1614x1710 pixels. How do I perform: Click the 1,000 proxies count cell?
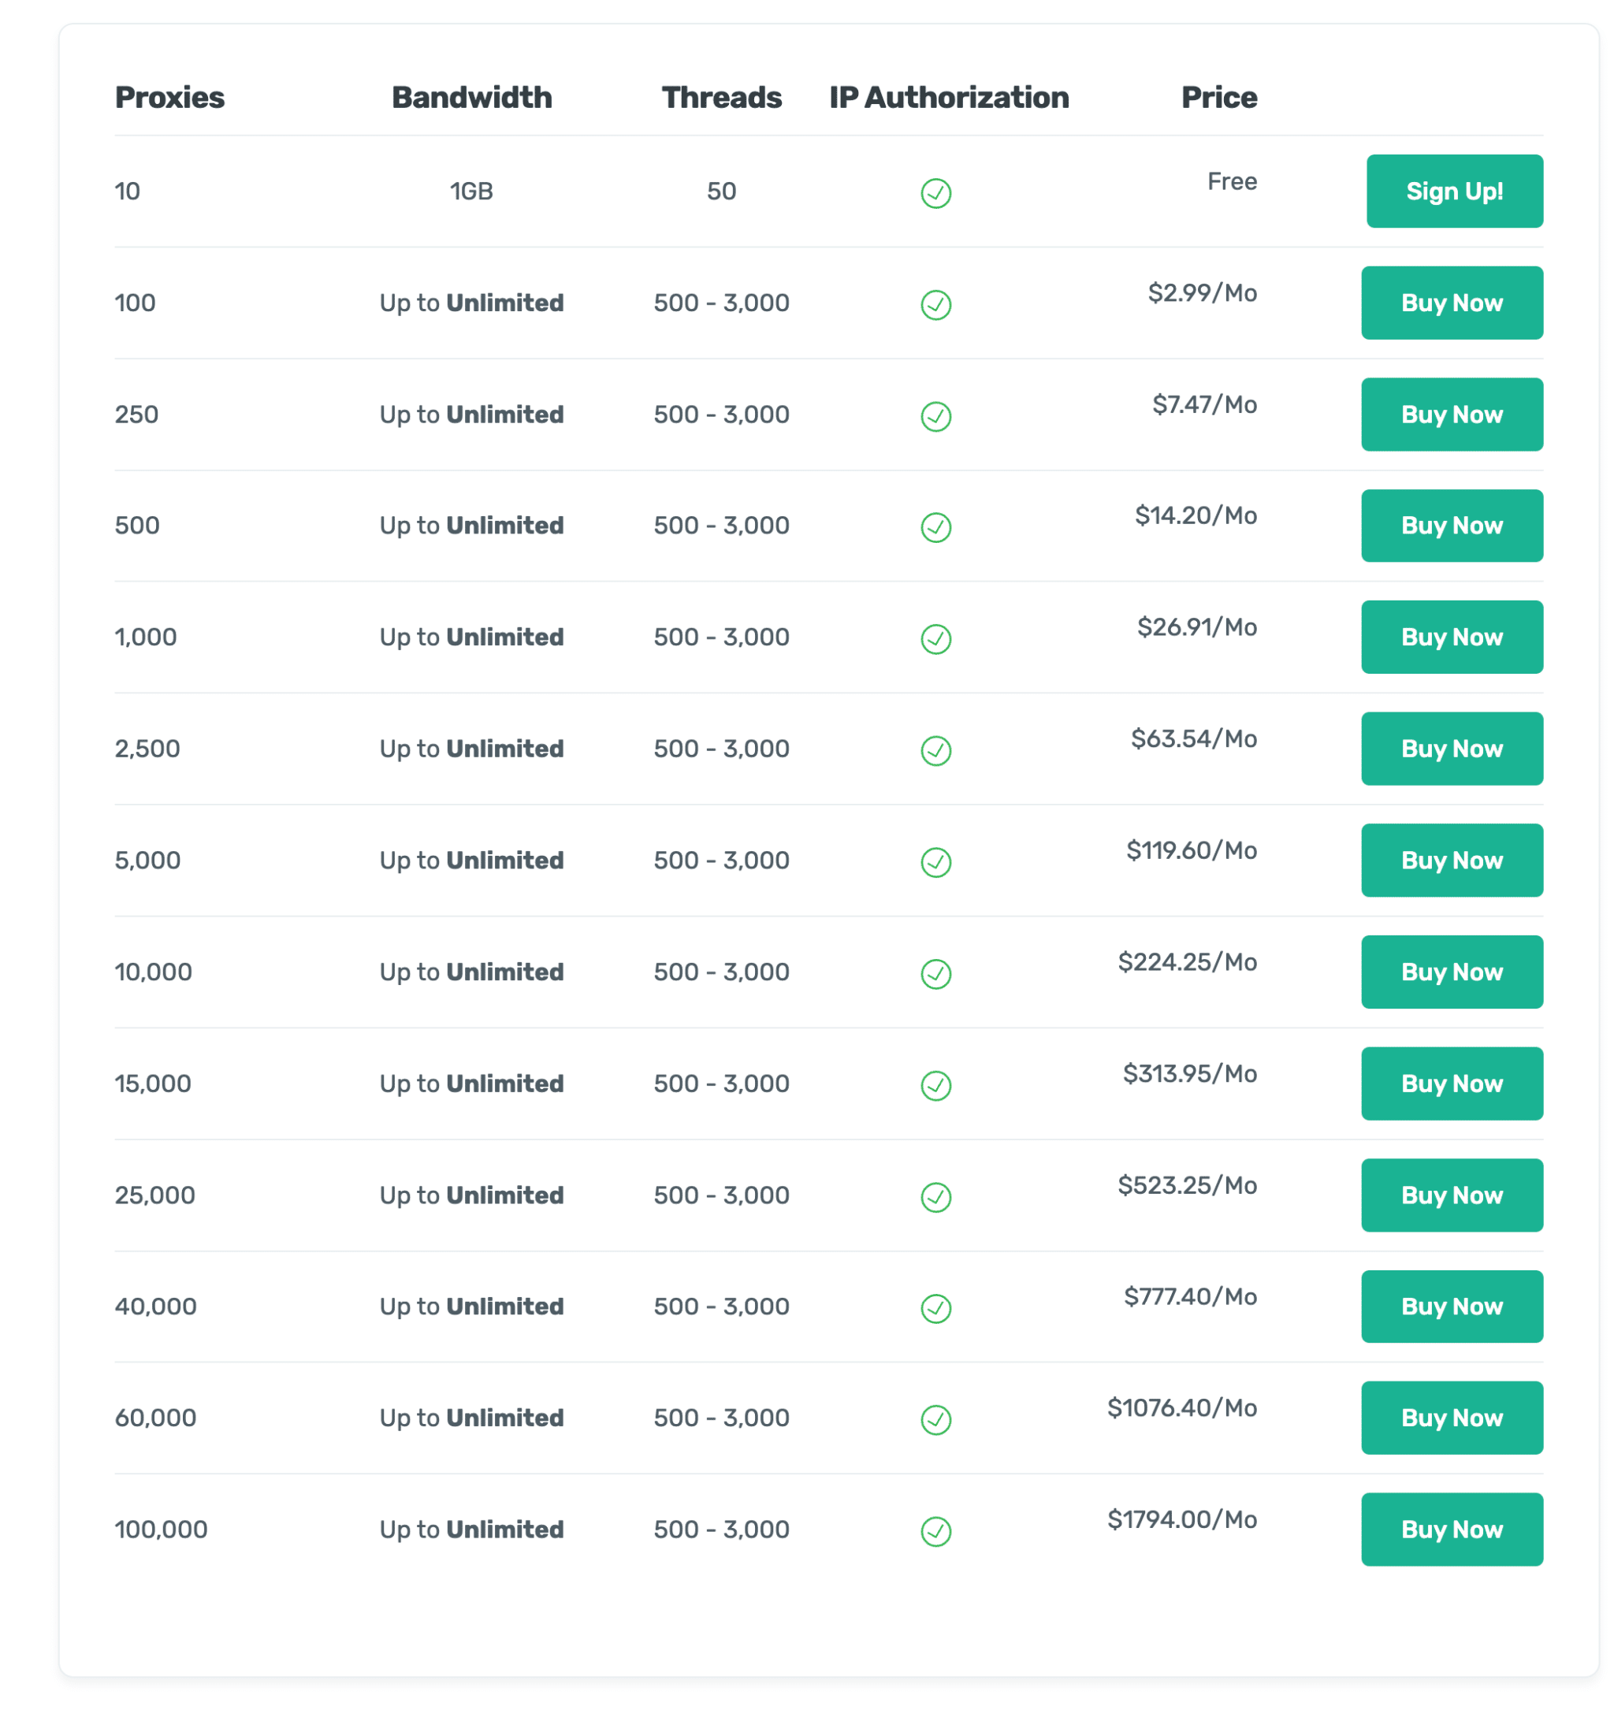(x=145, y=638)
